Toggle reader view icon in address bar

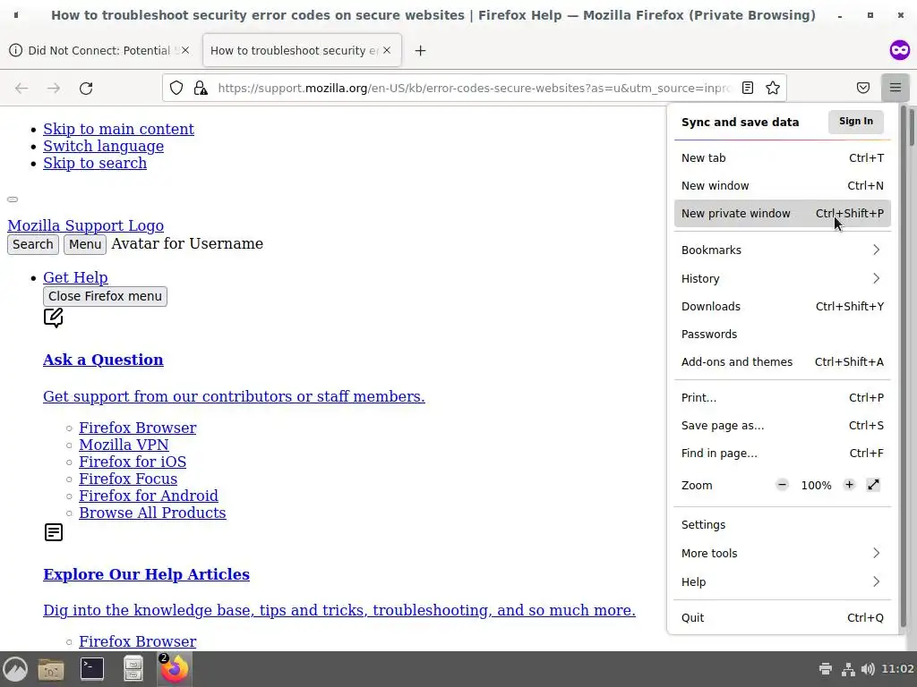pos(748,88)
